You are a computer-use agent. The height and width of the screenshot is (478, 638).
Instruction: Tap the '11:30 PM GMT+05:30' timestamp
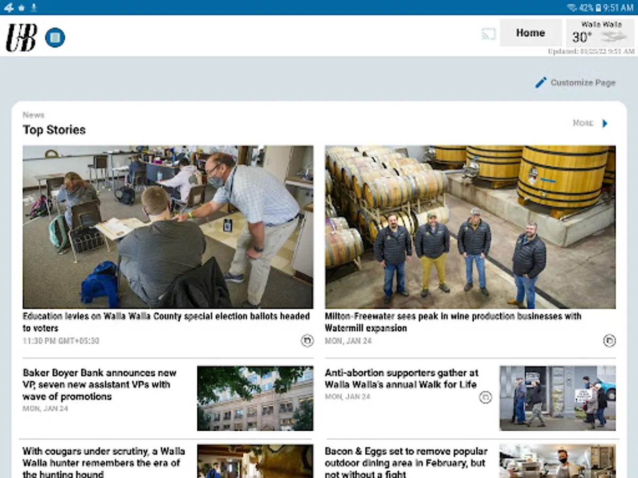tap(61, 340)
